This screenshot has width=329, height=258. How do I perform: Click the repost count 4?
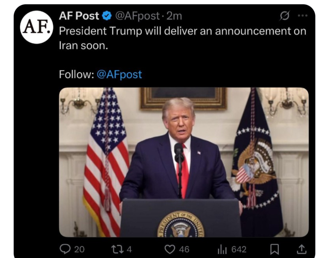click(129, 249)
